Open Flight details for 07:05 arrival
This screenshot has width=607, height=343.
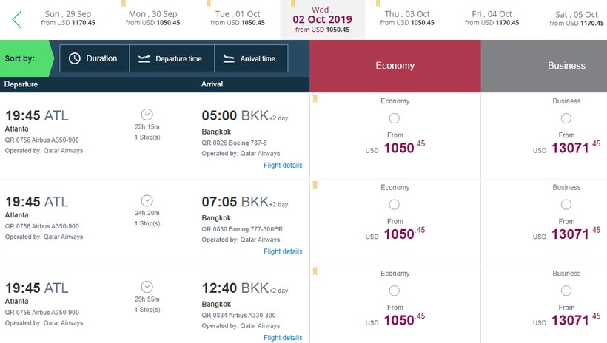pyautogui.click(x=283, y=251)
